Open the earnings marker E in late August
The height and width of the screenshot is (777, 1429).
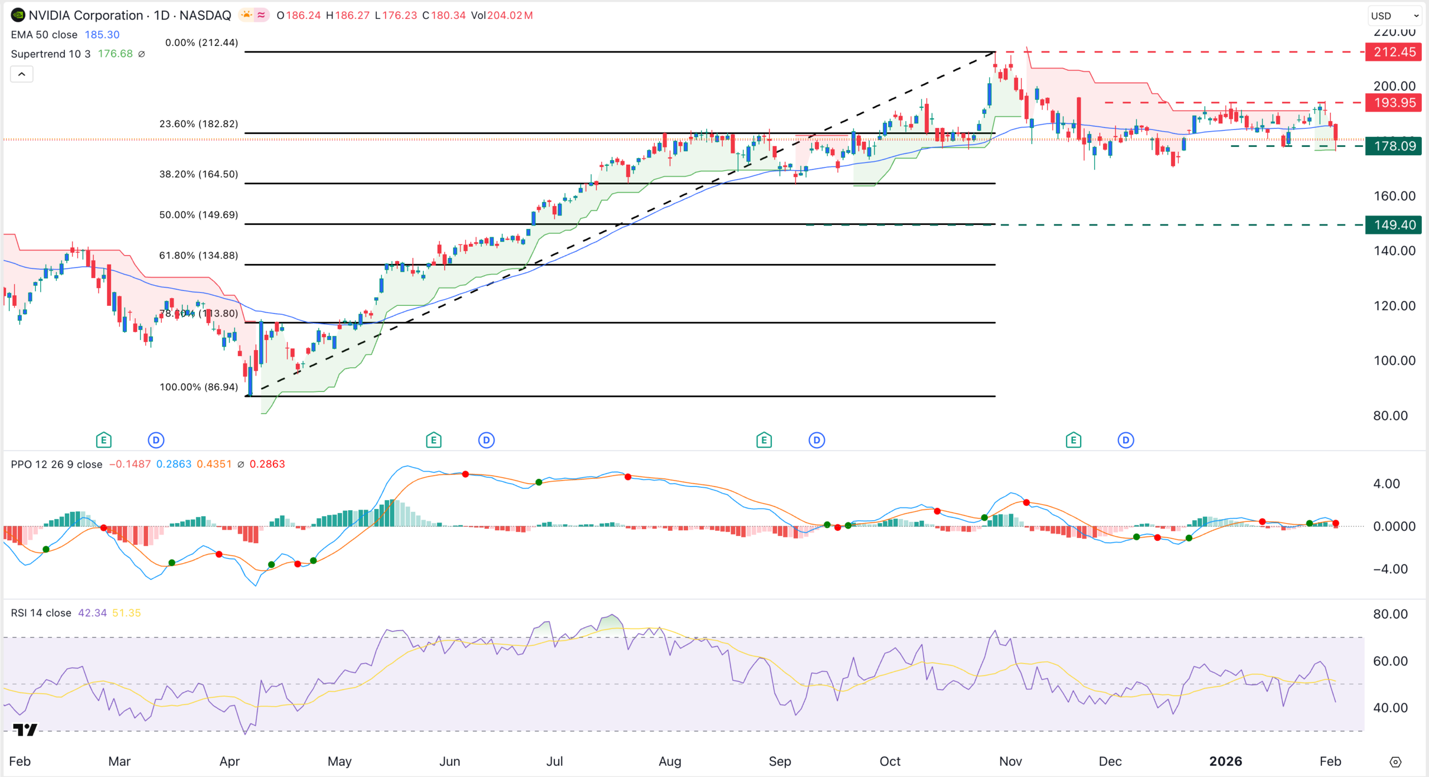coord(764,440)
